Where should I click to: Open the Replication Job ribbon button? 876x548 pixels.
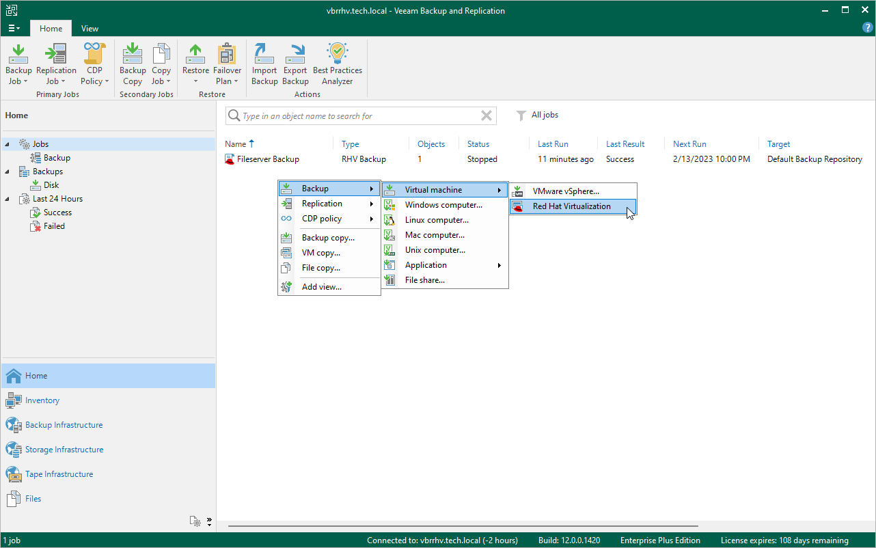coord(56,64)
